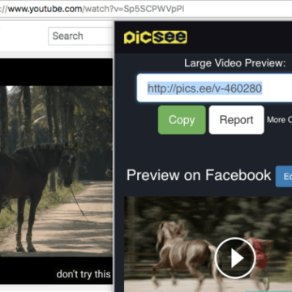
Task: Copy the shortened pics.ee link
Action: coord(182,120)
